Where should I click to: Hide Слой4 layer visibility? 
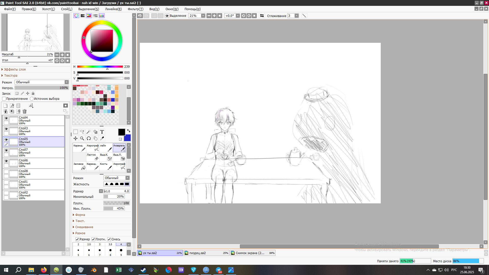click(6, 118)
